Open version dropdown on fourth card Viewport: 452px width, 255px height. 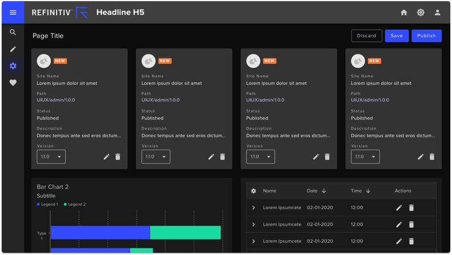pos(365,157)
